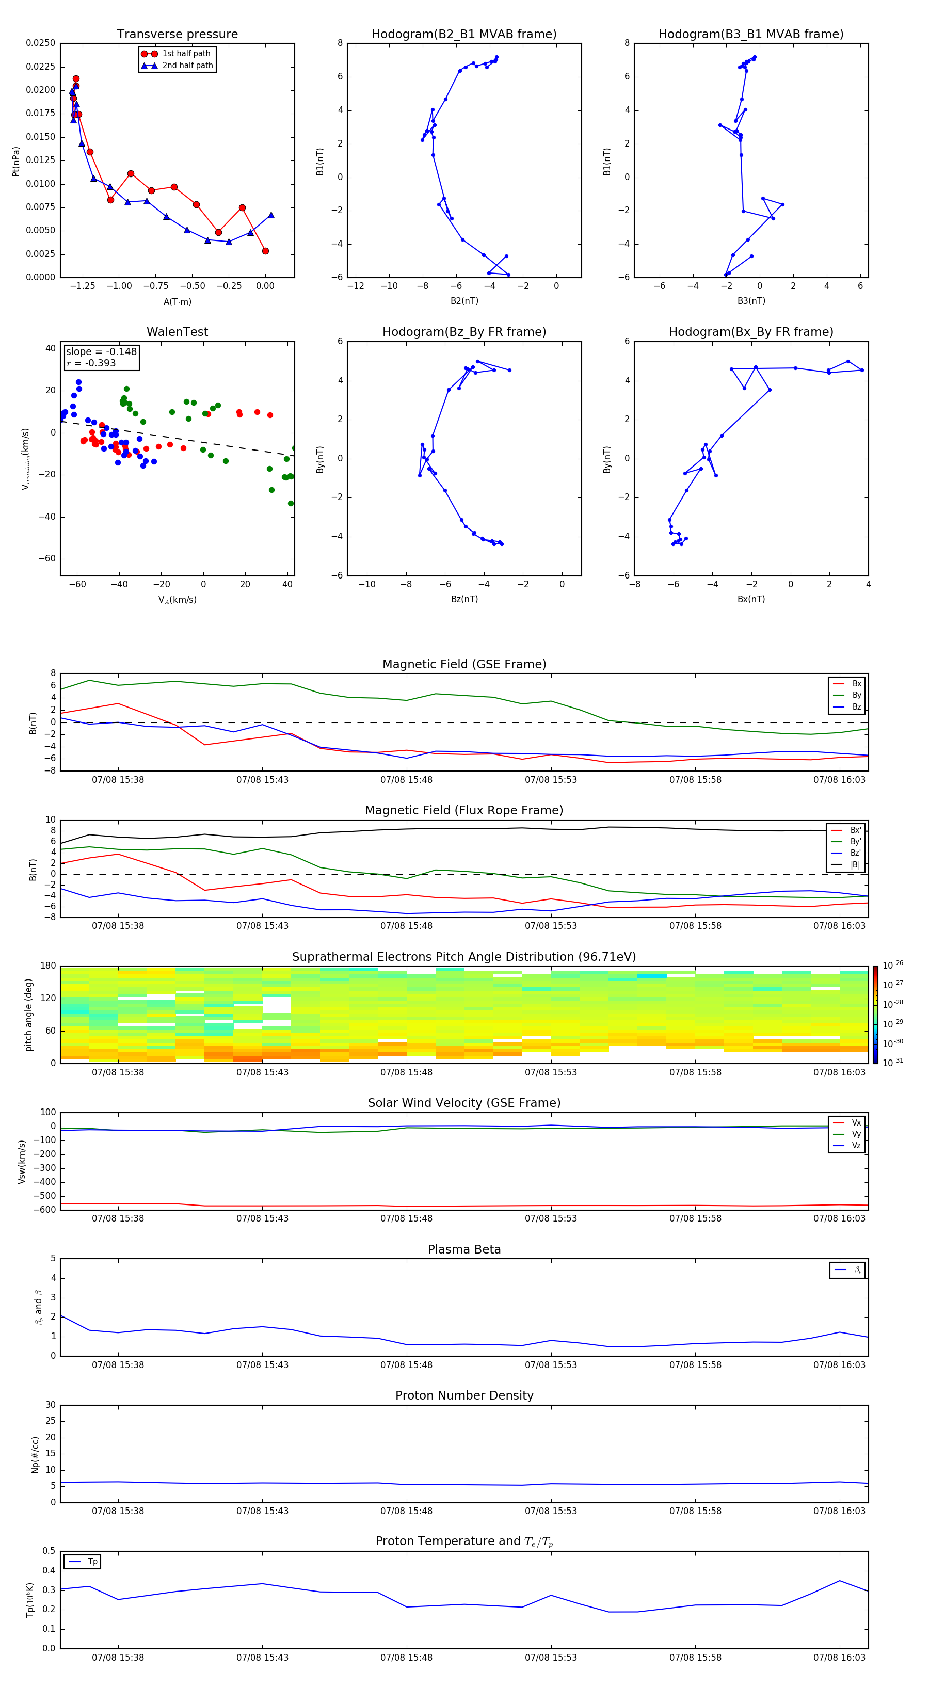Select the '2nd half path' legend entry
Image resolution: width=929 pixels, height=1703 pixels.
tap(177, 66)
